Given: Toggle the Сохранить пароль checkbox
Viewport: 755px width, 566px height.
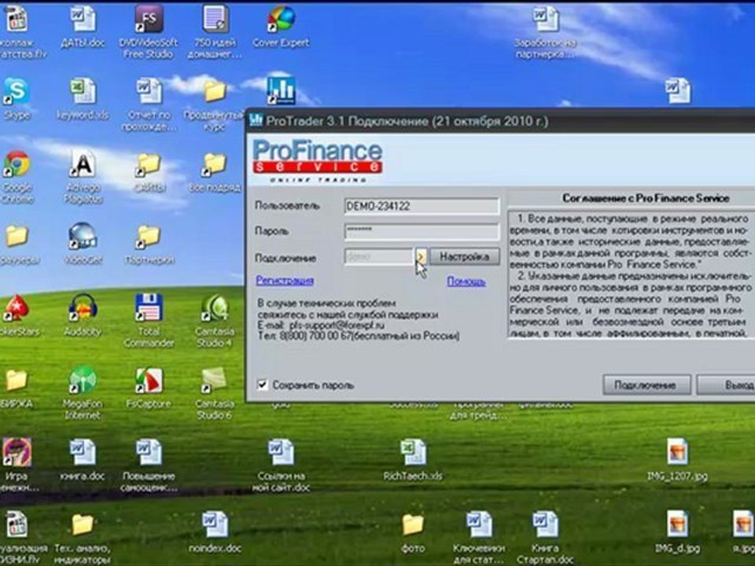Looking at the screenshot, I should (x=263, y=384).
